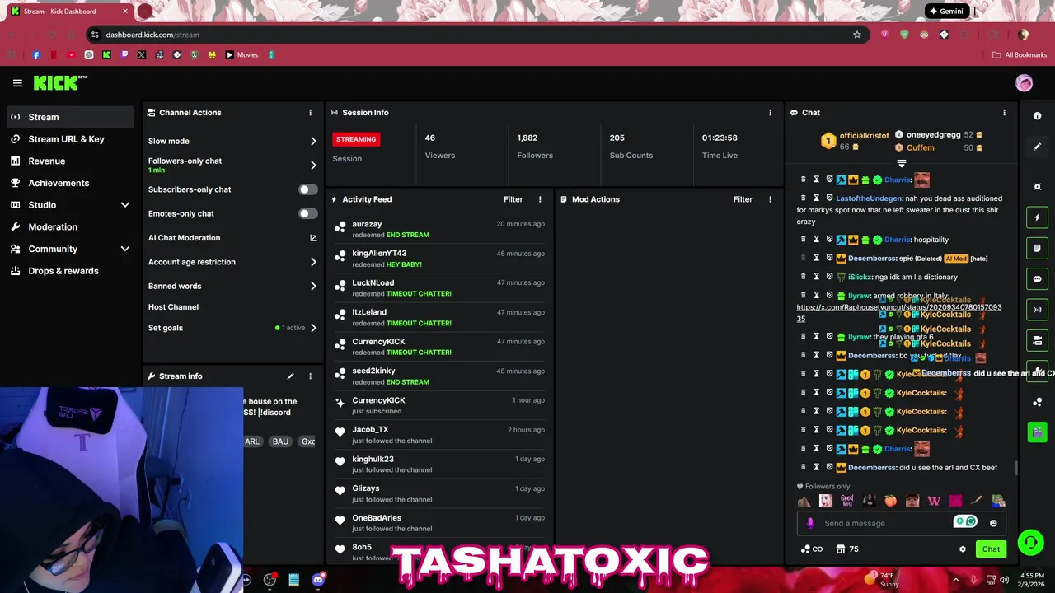The height and width of the screenshot is (593, 1055).
Task: Click the browser address bar
Action: pos(476,35)
